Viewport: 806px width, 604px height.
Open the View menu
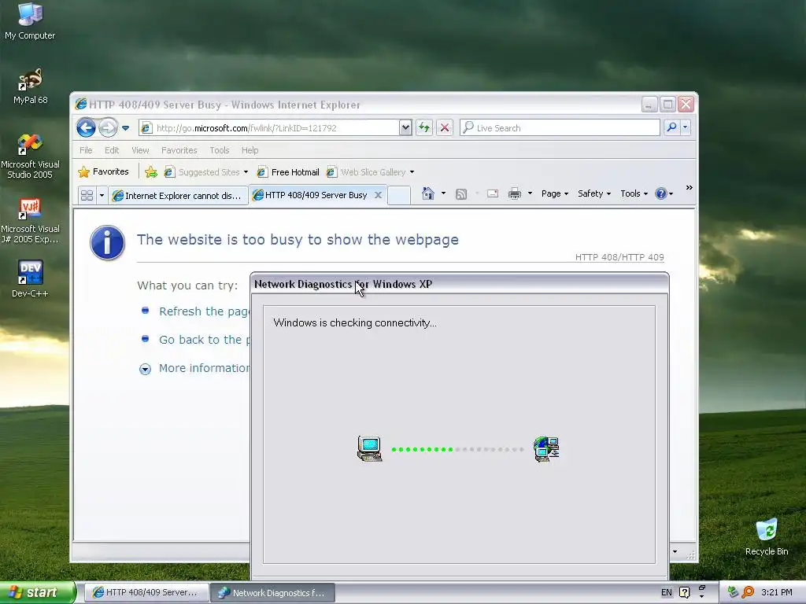[x=140, y=150]
